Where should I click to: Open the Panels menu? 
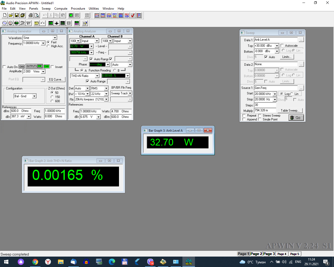(34, 9)
